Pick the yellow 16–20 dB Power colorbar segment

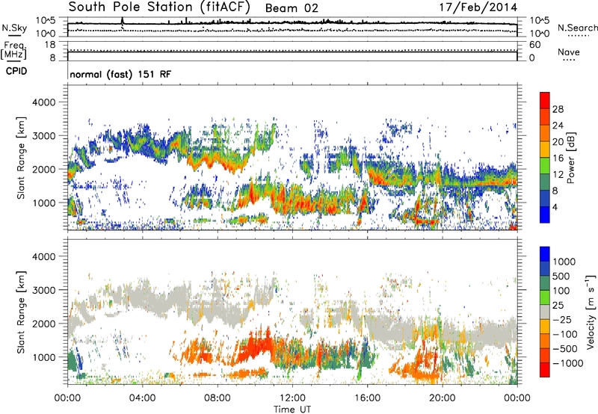[545, 149]
